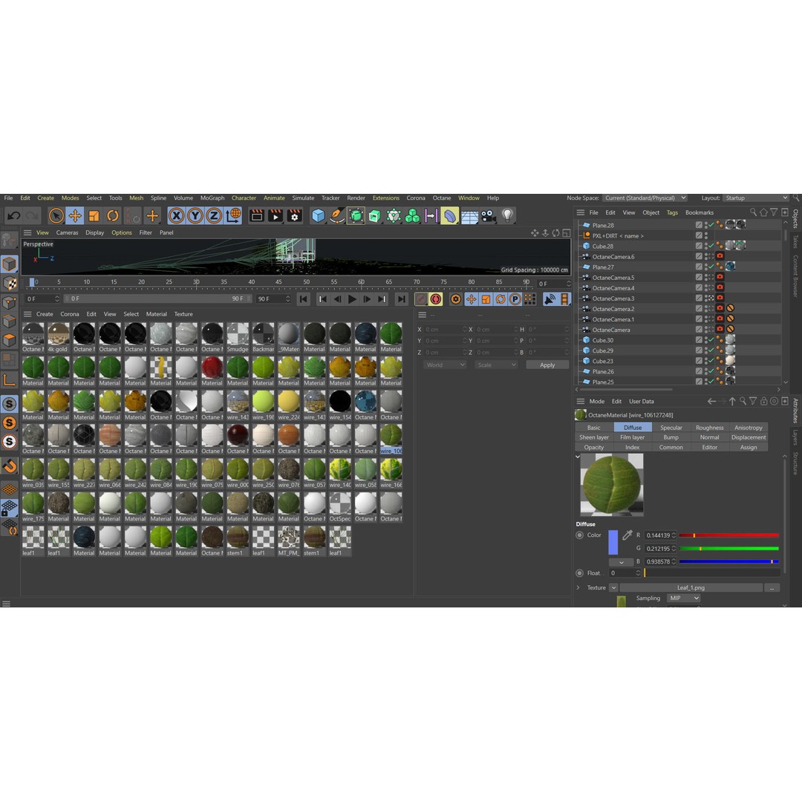Toggle the Color radio button under Diffuse
Screen dimensions: 802x802
click(x=580, y=535)
